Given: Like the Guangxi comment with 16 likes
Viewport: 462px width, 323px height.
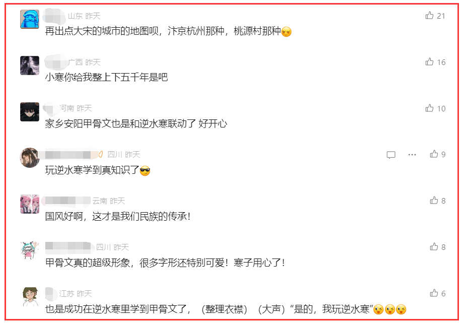Looking at the screenshot, I should pos(429,61).
